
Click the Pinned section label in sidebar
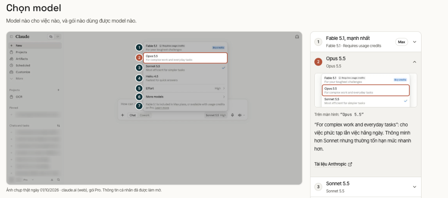(13, 108)
